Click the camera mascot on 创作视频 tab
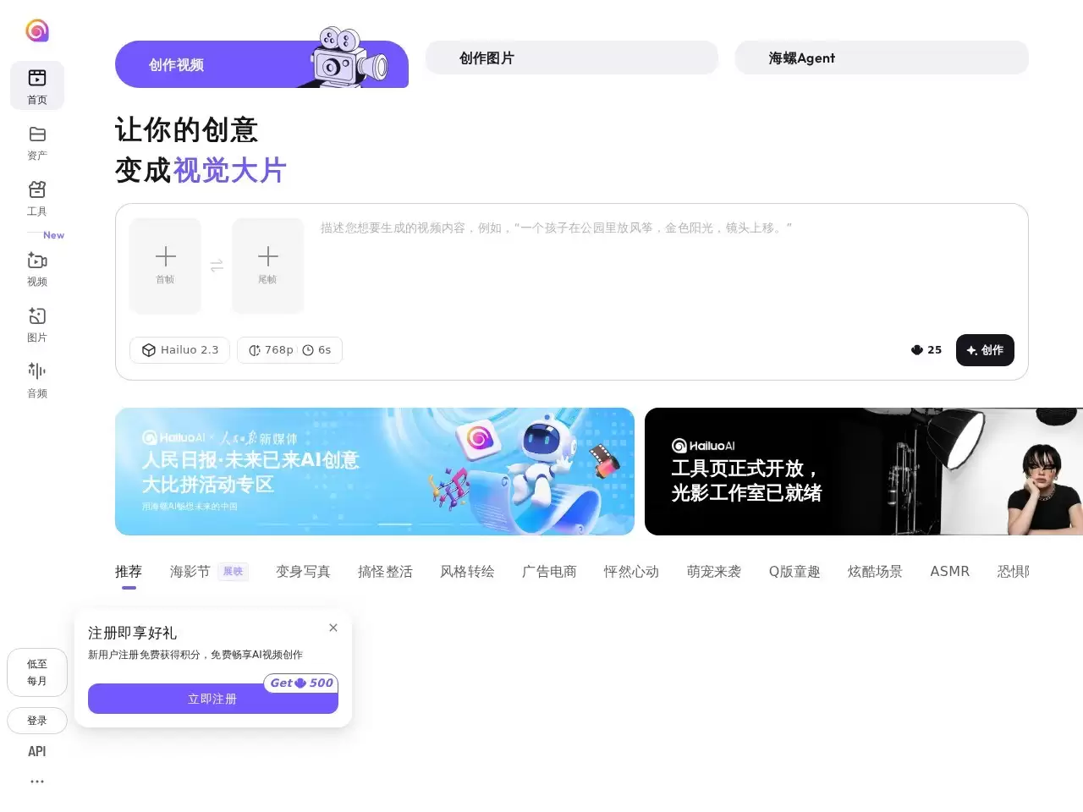Viewport: 1083px width, 812px height. (x=347, y=58)
